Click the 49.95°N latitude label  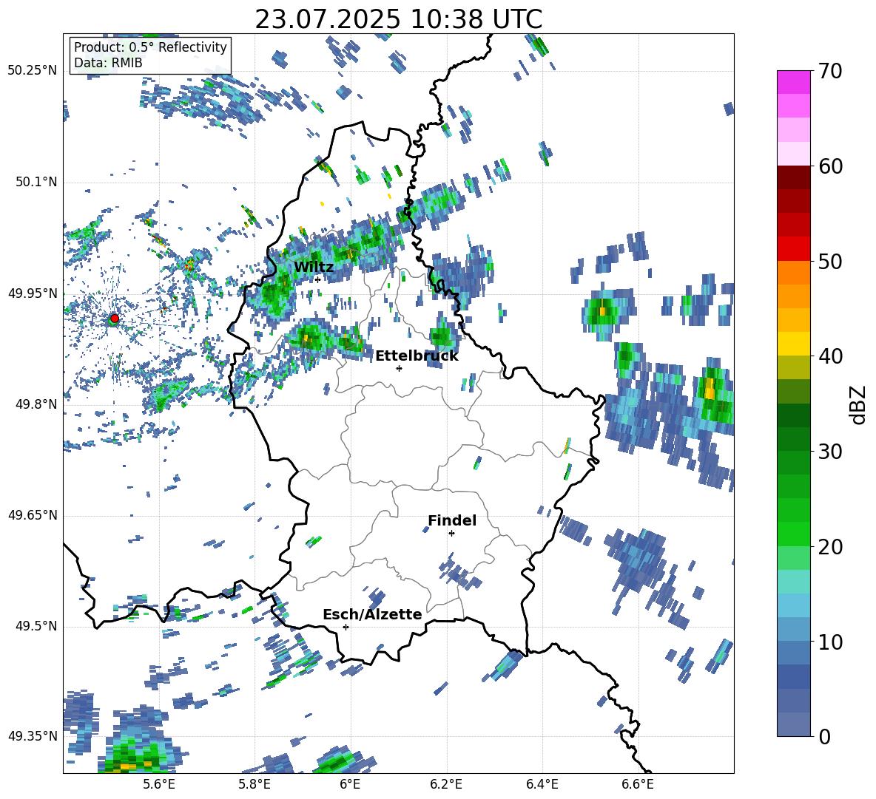[33, 293]
